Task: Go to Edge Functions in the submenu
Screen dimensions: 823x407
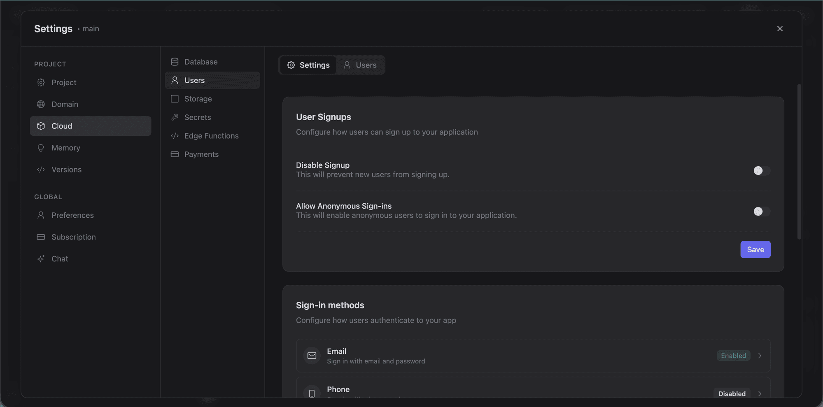Action: 212,136
